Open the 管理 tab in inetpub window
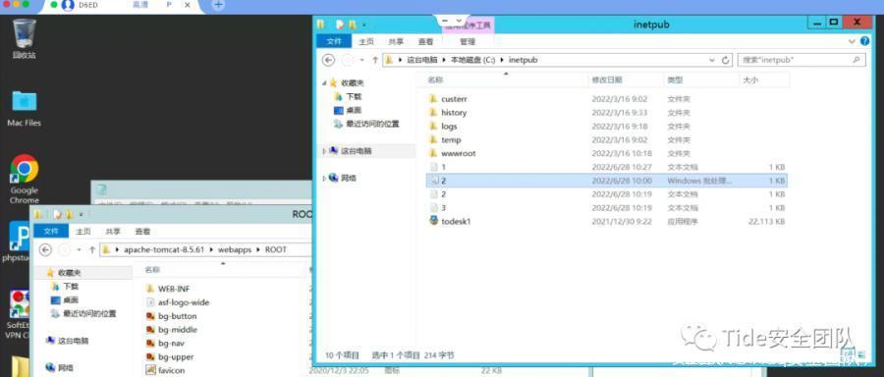 pyautogui.click(x=468, y=41)
